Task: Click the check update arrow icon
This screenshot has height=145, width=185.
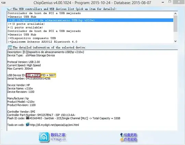Action: (122, 135)
